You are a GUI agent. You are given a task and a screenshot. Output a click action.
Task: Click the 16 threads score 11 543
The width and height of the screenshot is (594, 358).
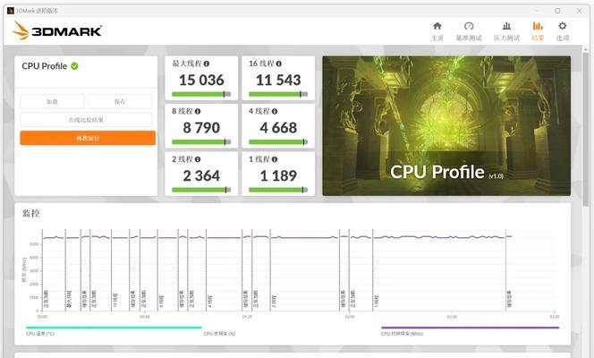tap(278, 80)
